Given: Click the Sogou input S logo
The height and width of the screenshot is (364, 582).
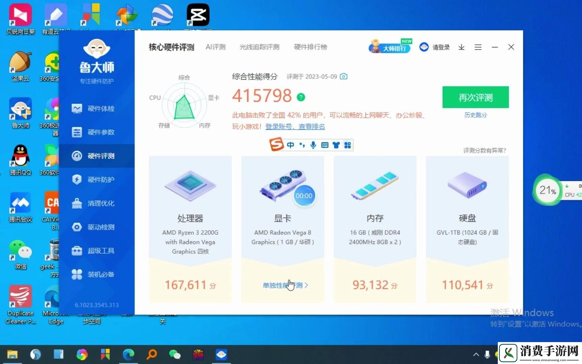Looking at the screenshot, I should click(277, 144).
